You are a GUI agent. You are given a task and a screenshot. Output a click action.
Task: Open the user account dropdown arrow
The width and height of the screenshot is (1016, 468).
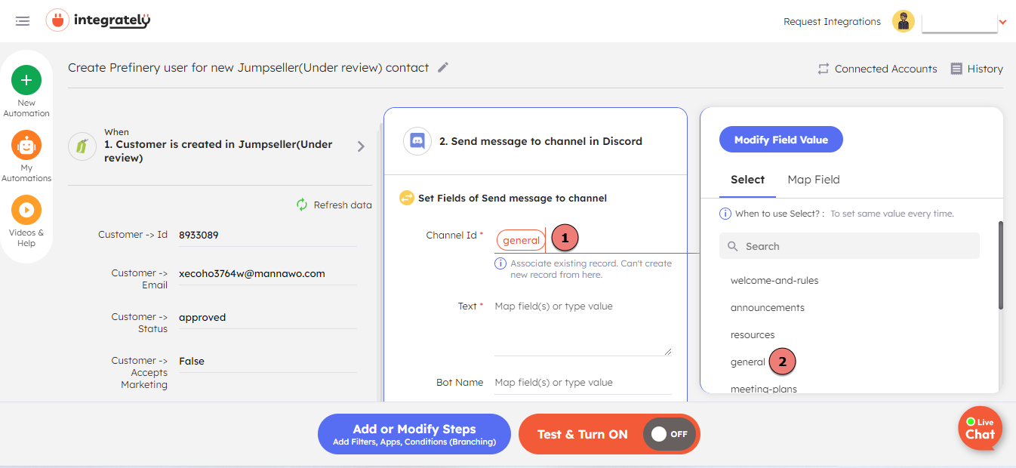[1003, 22]
